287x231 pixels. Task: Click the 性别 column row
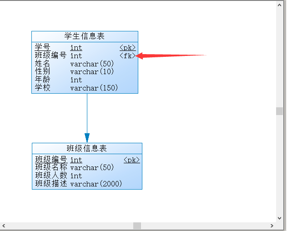click(85, 71)
